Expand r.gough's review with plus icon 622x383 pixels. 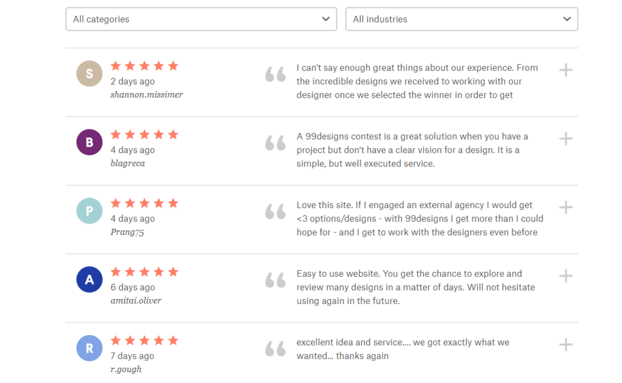[x=566, y=345]
